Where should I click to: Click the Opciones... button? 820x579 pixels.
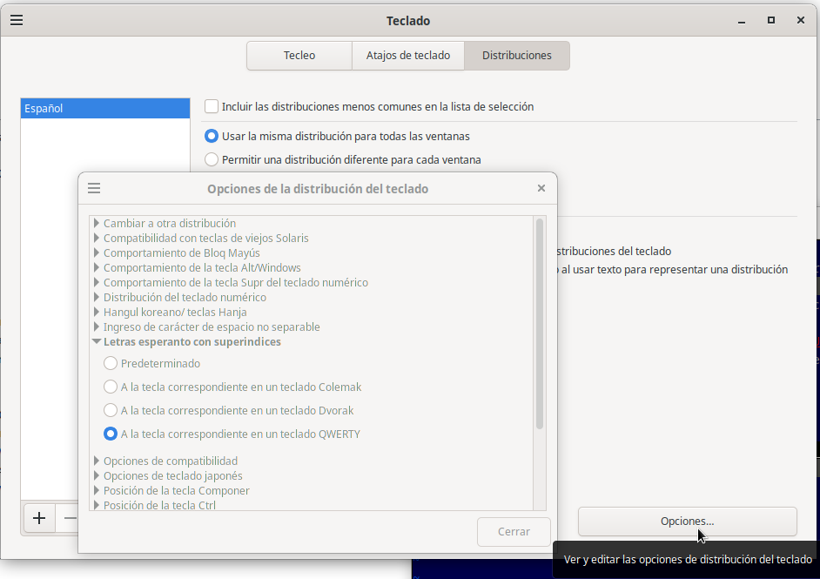click(687, 522)
